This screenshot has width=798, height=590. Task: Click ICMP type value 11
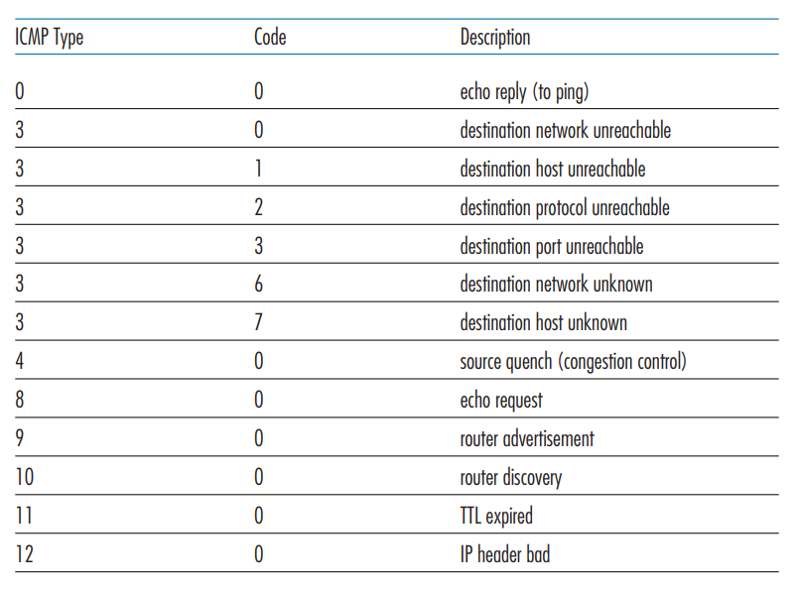[x=24, y=516]
